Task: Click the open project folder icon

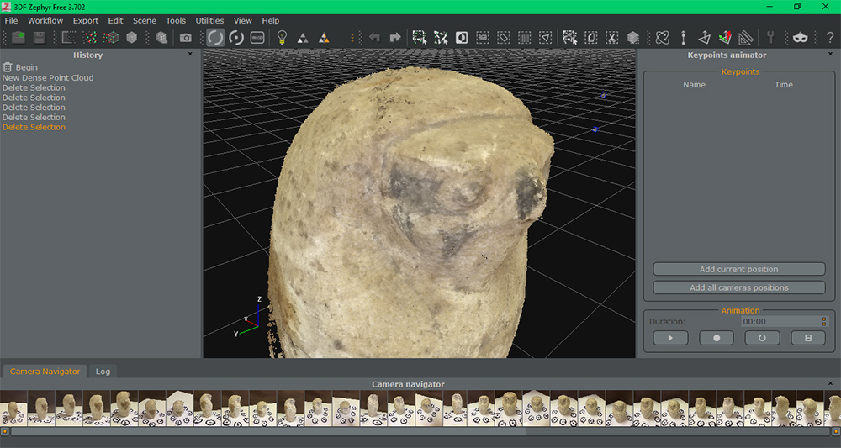Action: point(18,38)
